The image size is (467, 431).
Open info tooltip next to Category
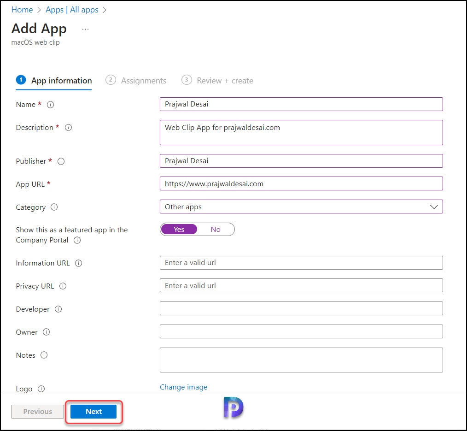[54, 207]
